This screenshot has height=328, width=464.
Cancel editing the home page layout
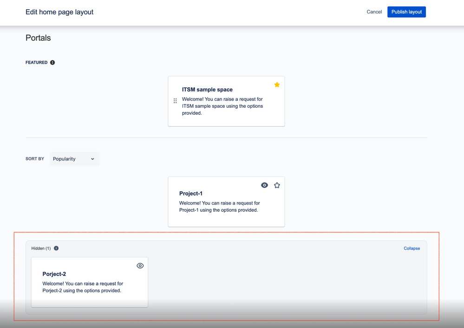[374, 12]
